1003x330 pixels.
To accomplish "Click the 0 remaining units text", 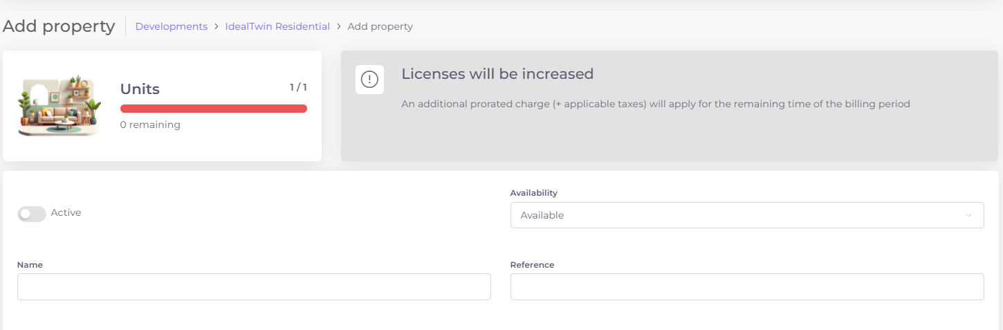I will coord(150,125).
